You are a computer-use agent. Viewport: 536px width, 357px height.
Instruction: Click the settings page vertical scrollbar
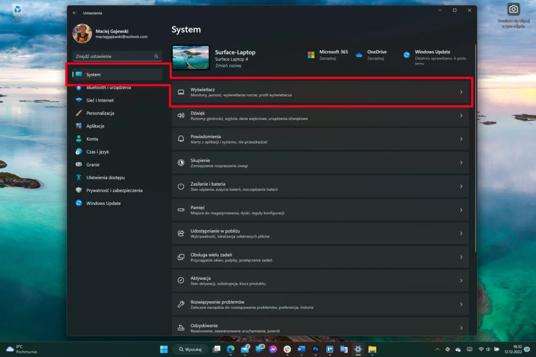(475, 148)
